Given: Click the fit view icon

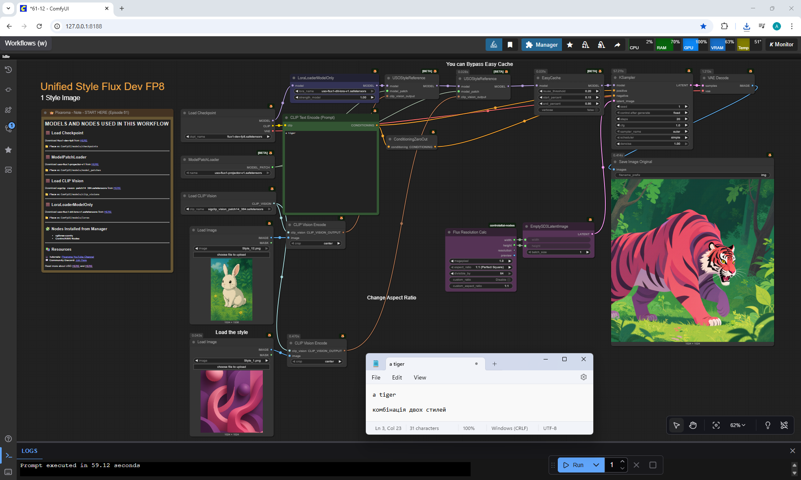Looking at the screenshot, I should [x=716, y=425].
